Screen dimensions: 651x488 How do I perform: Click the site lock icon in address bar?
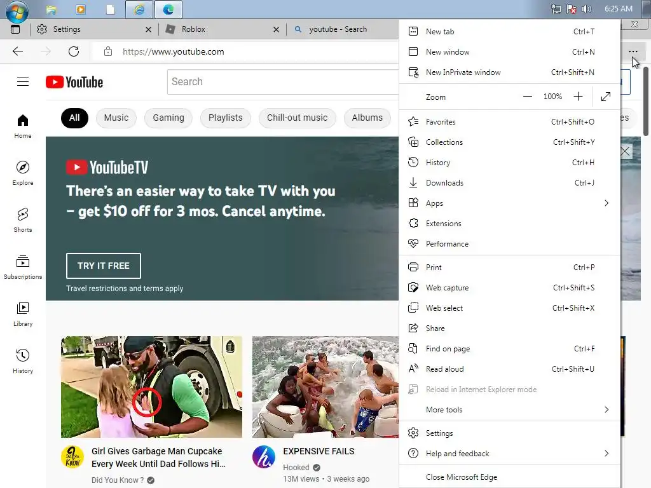(108, 51)
